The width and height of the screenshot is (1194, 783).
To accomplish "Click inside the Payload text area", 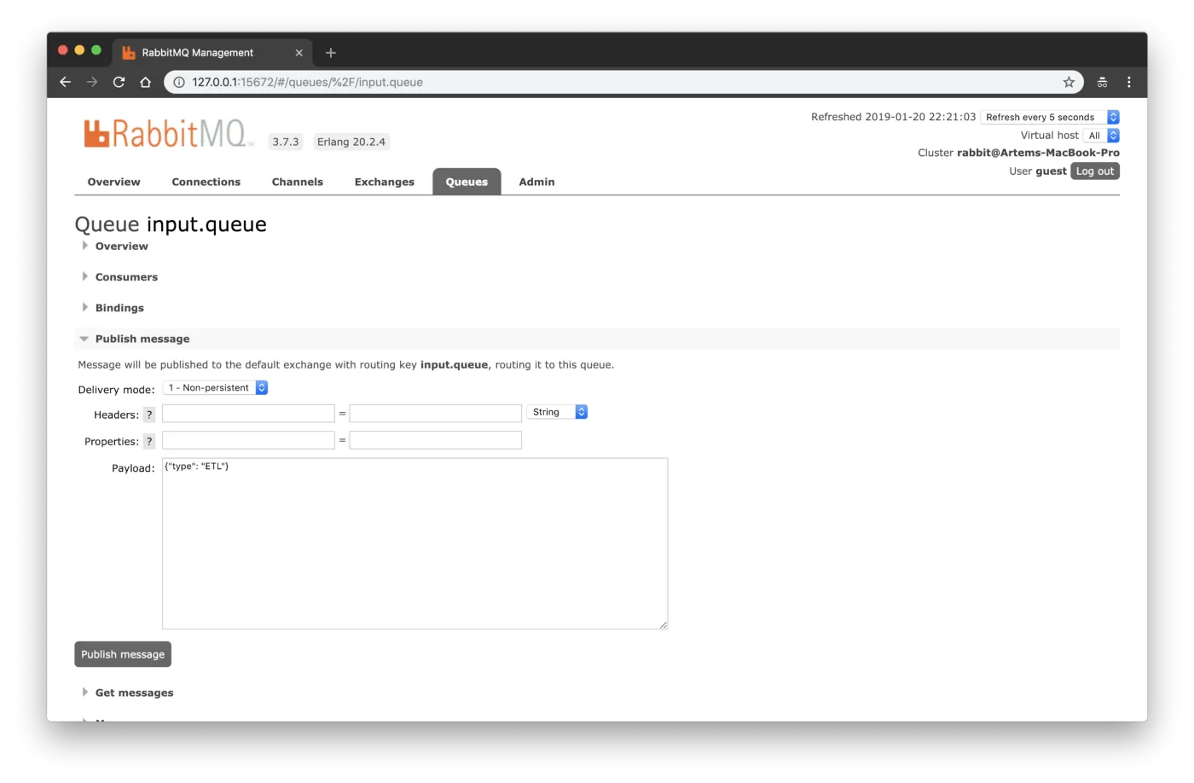I will [x=414, y=543].
